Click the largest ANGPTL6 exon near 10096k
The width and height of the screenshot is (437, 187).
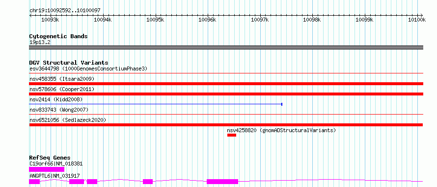tap(222, 182)
